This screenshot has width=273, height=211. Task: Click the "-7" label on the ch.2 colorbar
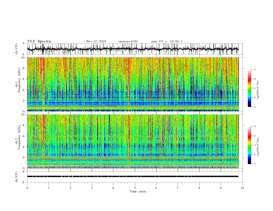point(254,164)
